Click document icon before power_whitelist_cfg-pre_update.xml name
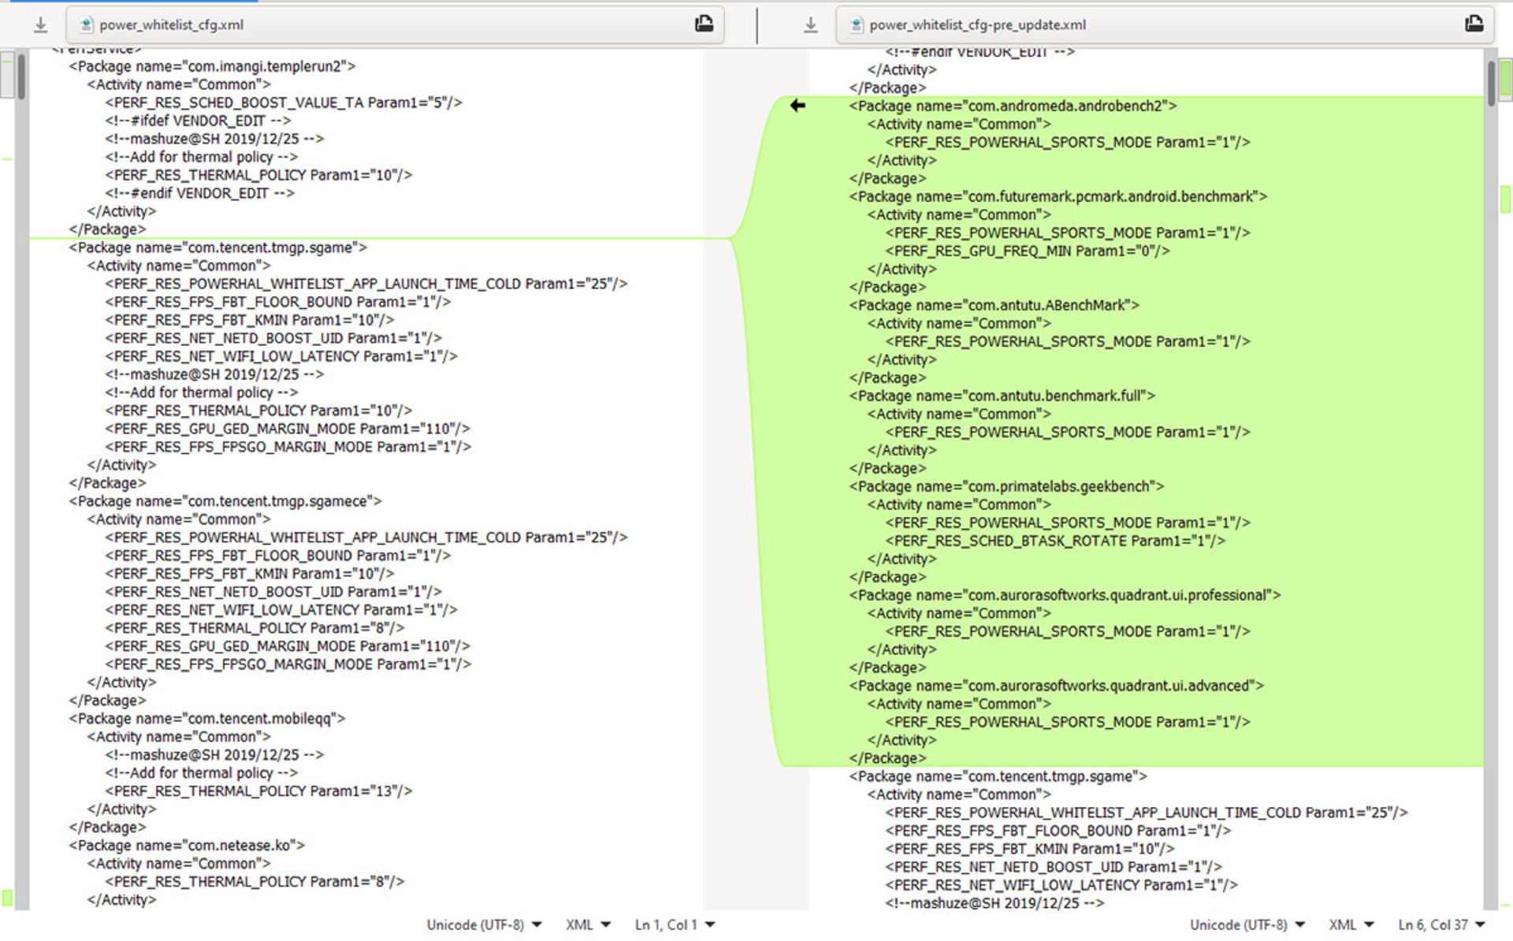Image resolution: width=1513 pixels, height=941 pixels. [x=856, y=25]
